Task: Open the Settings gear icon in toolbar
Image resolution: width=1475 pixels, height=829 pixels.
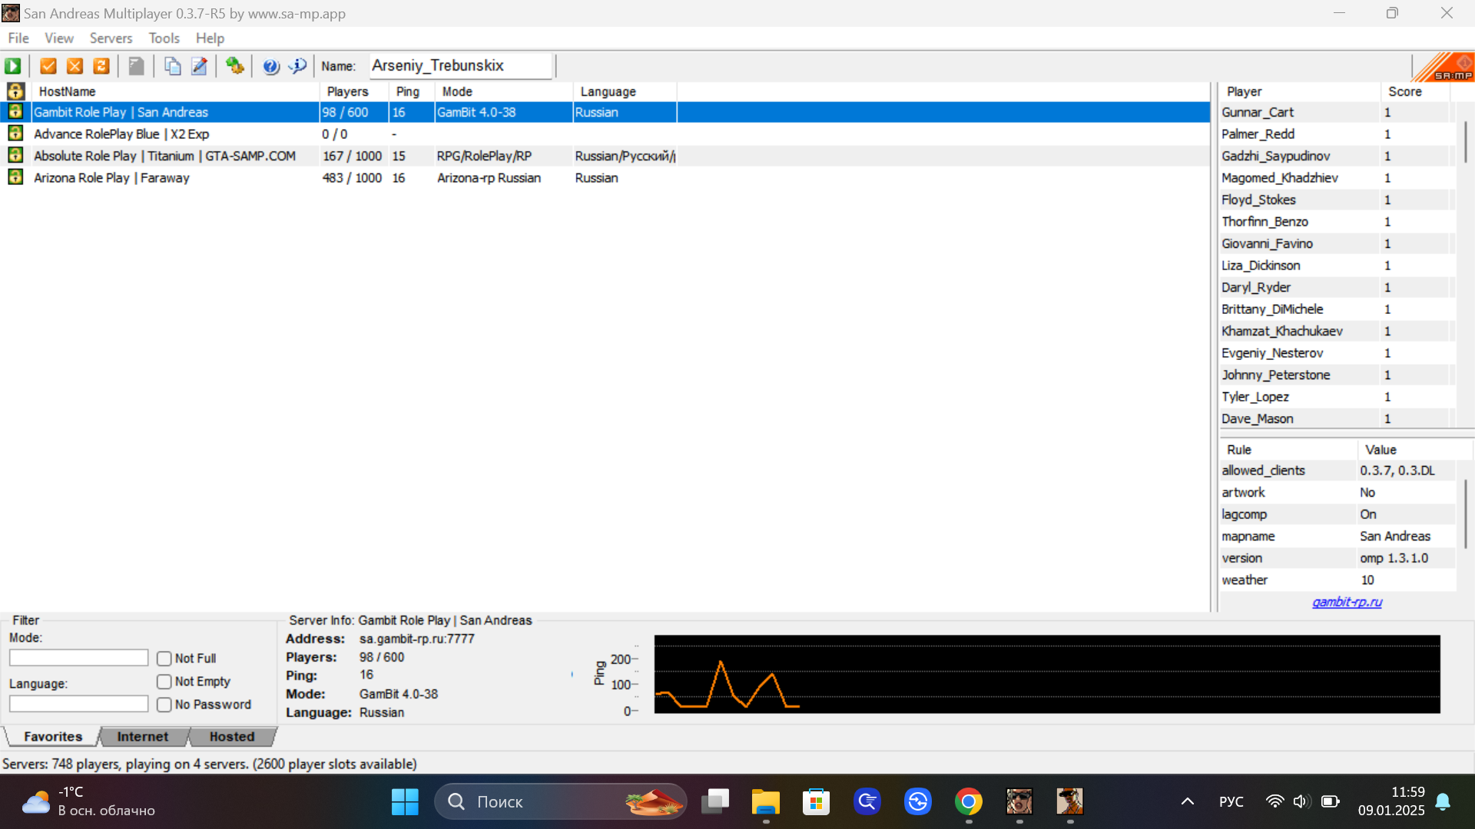Action: tap(235, 66)
